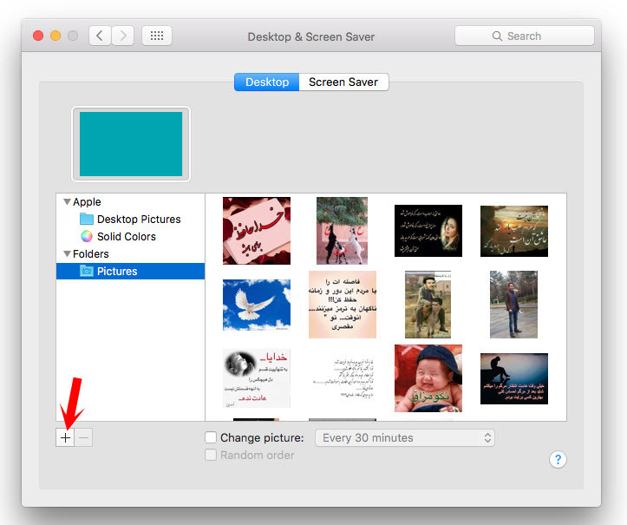Open the Every 30 minutes dropdown
This screenshot has height=525, width=627.
(x=404, y=438)
